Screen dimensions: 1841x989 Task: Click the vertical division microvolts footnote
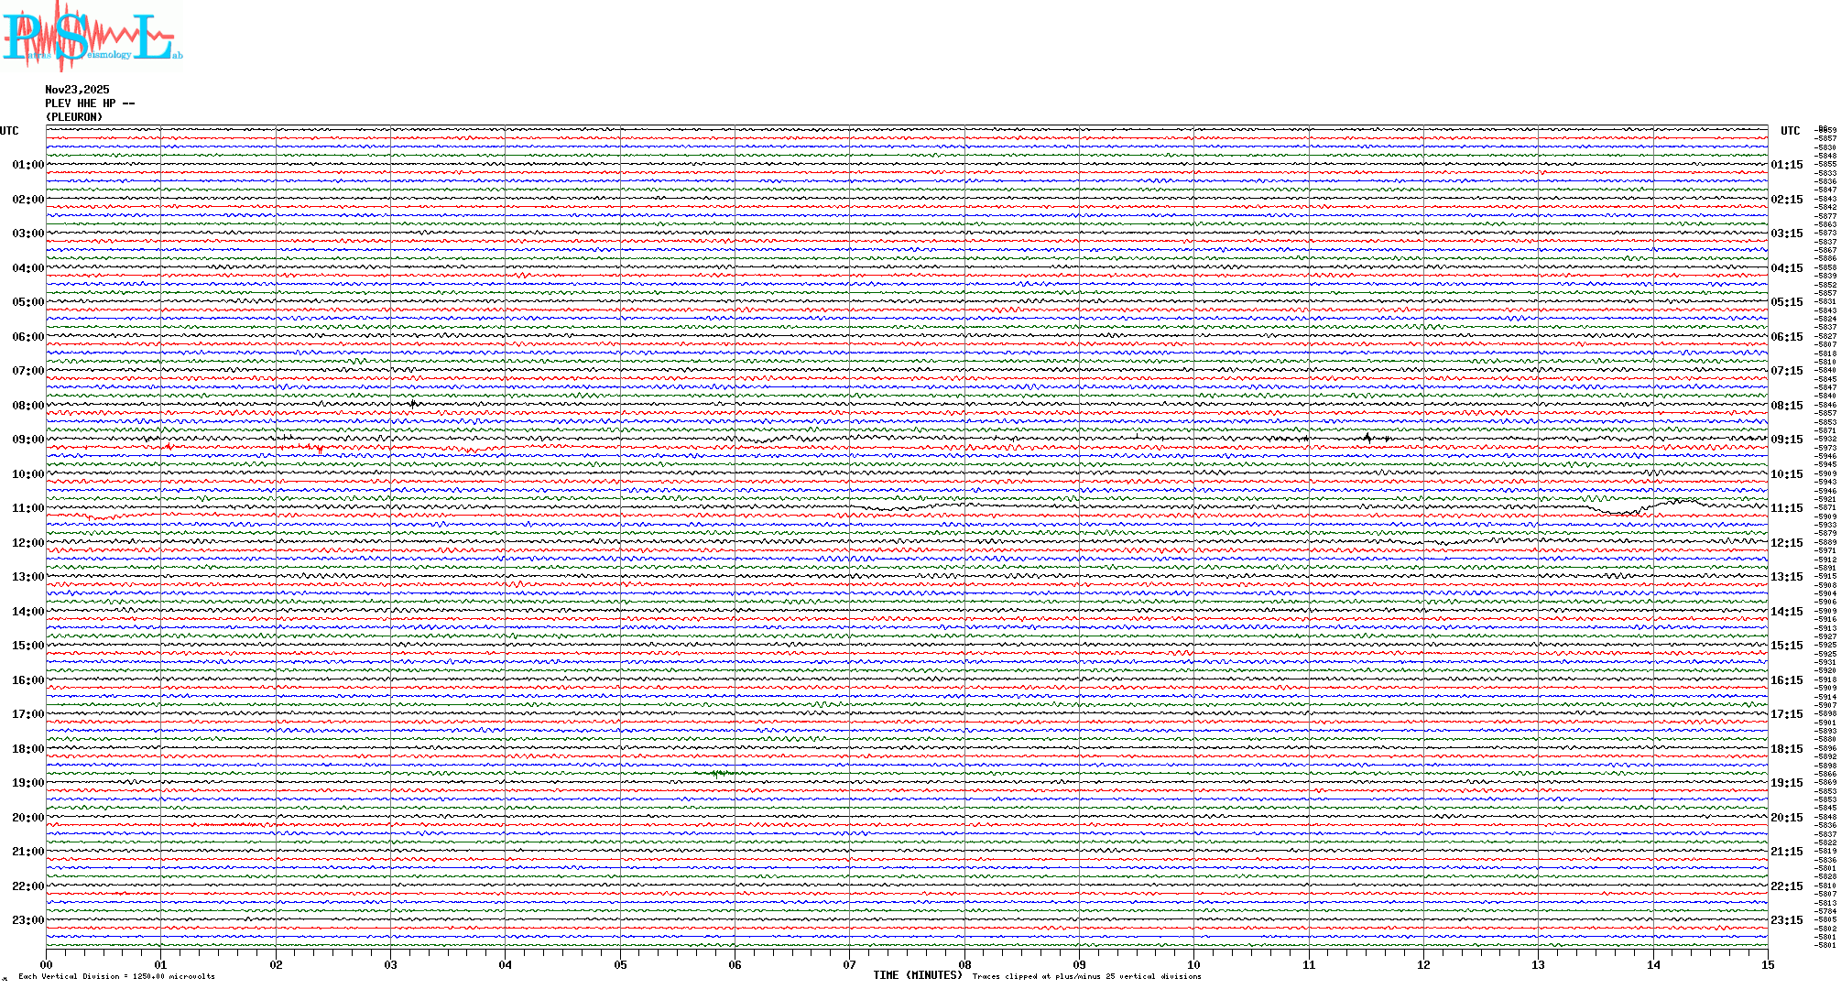(x=116, y=977)
